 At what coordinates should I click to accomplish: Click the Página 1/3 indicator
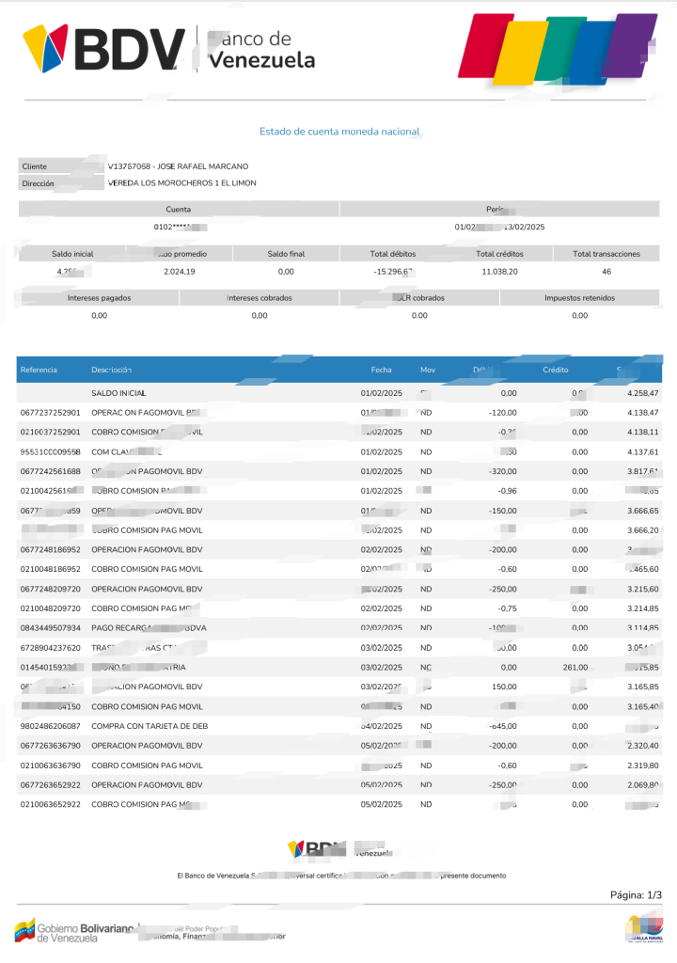click(636, 895)
